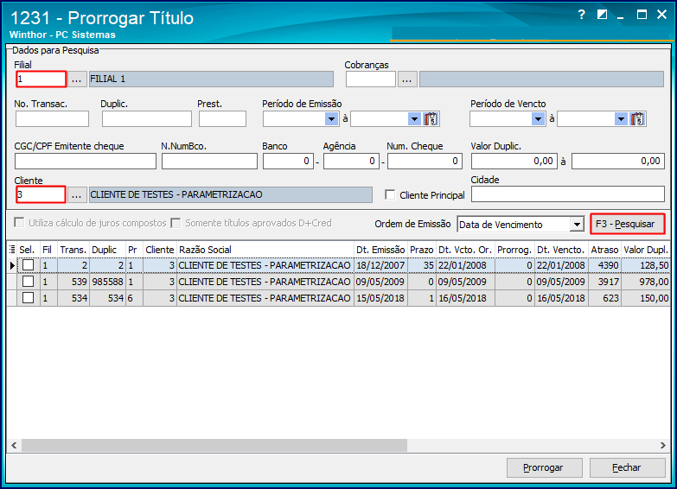Open Filial lookup ellipsis button
Screen dimensions: 677x489
tap(76, 79)
